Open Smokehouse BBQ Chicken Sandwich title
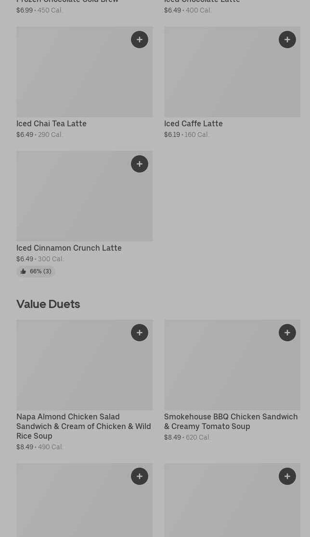This screenshot has width=310, height=537. pos(231,421)
